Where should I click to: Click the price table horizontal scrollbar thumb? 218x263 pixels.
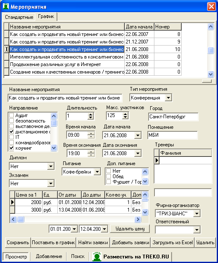(21, 219)
